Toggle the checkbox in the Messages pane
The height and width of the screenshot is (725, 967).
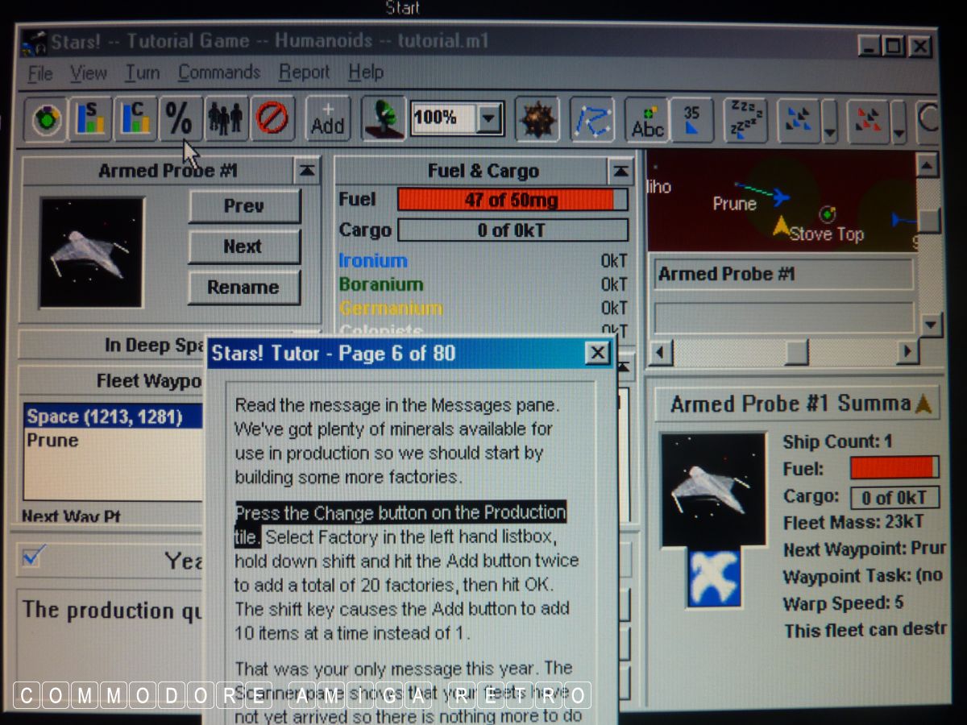click(35, 556)
